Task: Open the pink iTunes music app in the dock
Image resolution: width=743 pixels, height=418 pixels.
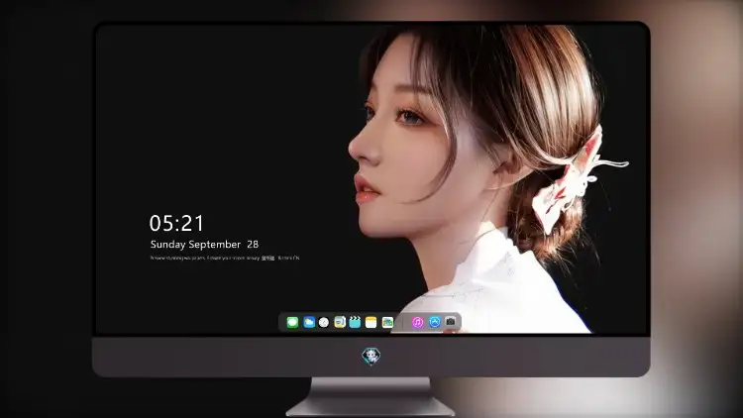Action: (x=417, y=322)
